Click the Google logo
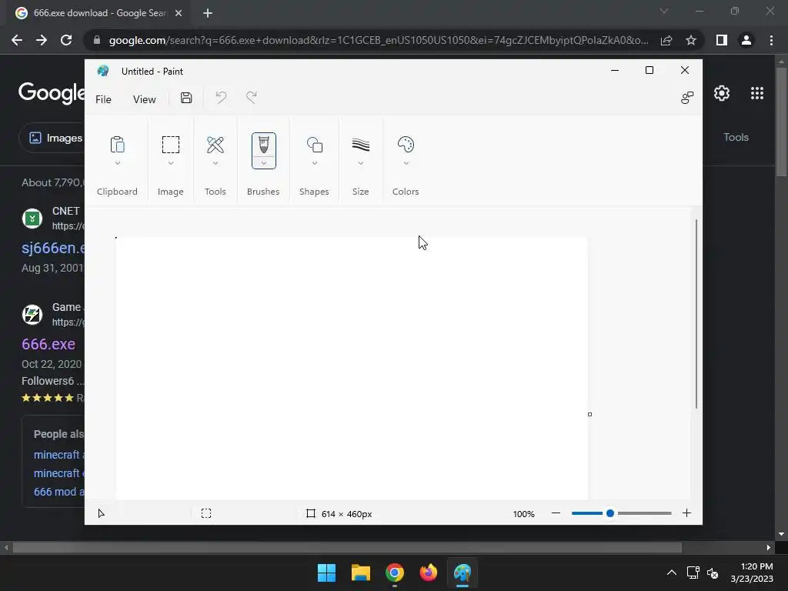Screen dimensions: 788x591 (52, 93)
